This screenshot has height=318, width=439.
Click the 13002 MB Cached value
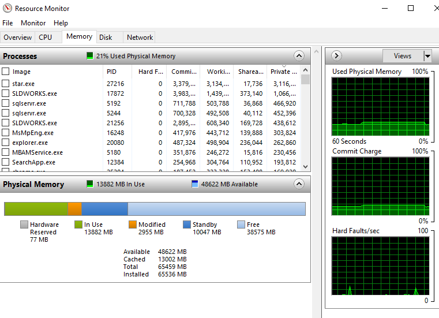(172, 259)
